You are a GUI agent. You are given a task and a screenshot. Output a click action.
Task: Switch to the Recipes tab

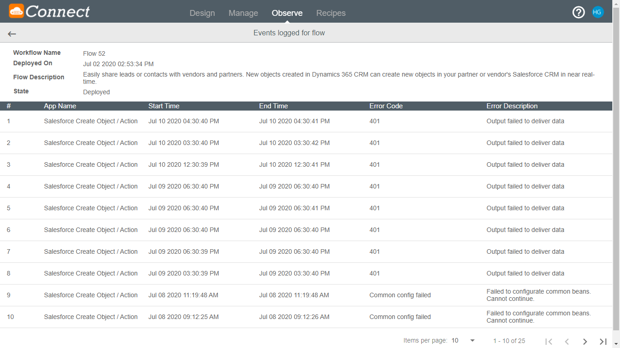point(331,13)
